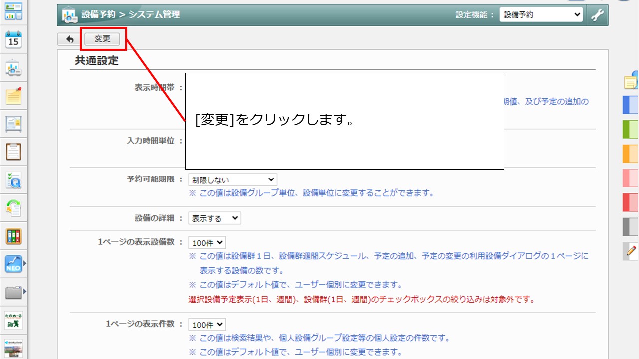Screen dimensions: 639x359
Task: Open the binders document library icon
Action: point(13,236)
